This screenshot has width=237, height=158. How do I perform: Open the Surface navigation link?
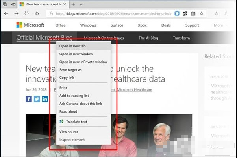click(x=117, y=25)
